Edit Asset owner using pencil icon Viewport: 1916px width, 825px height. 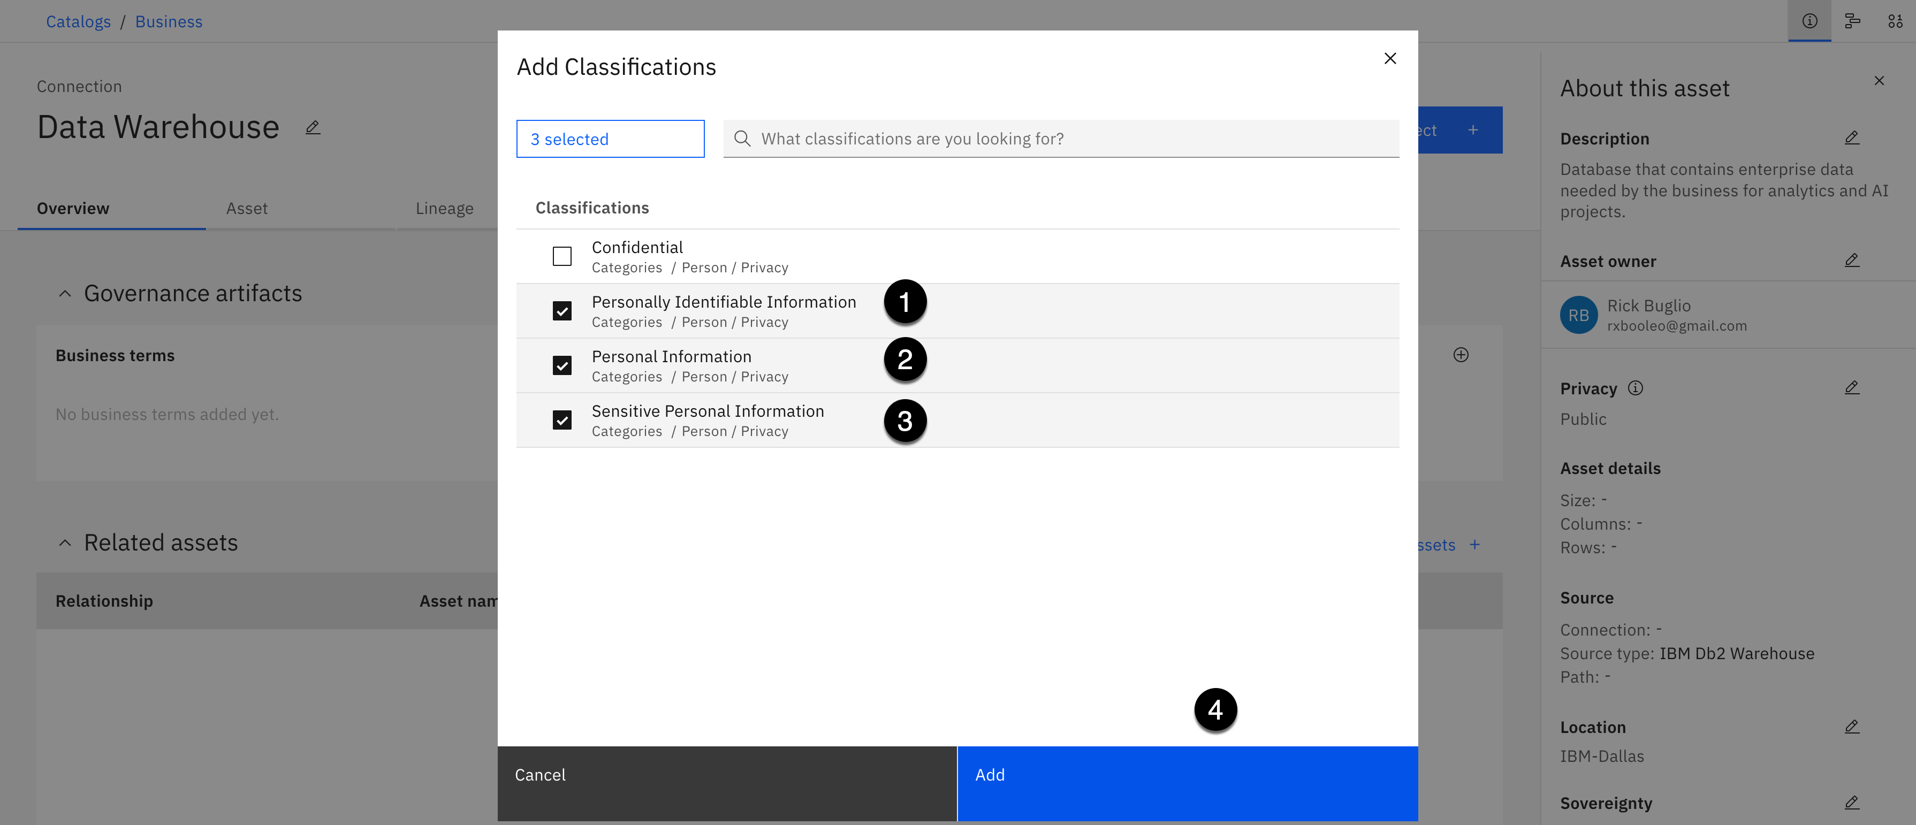click(x=1851, y=261)
